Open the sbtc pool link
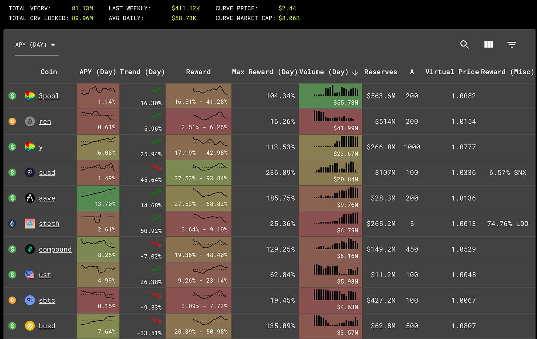Screen dimensions: 537x339 (x=47, y=300)
